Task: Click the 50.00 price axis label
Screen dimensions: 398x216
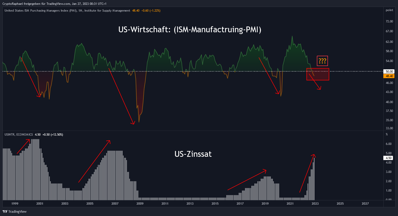Action: click(x=389, y=72)
